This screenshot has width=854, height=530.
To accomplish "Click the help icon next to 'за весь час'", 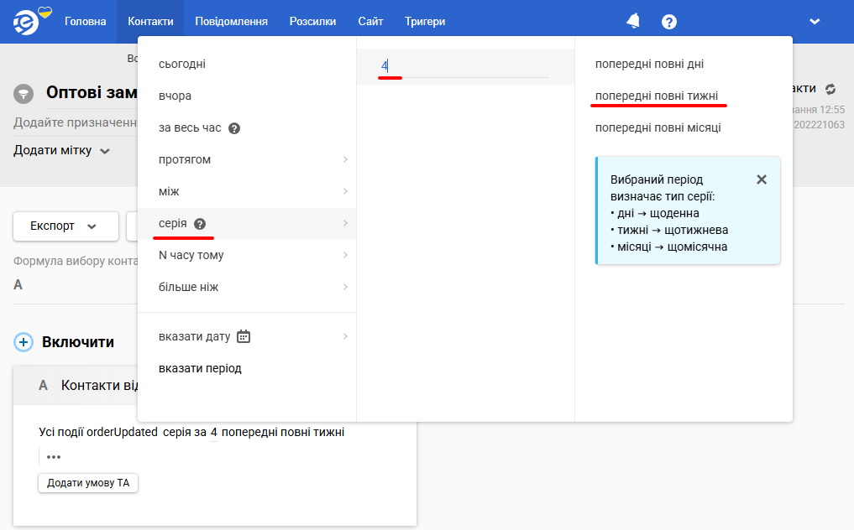I will pos(234,128).
